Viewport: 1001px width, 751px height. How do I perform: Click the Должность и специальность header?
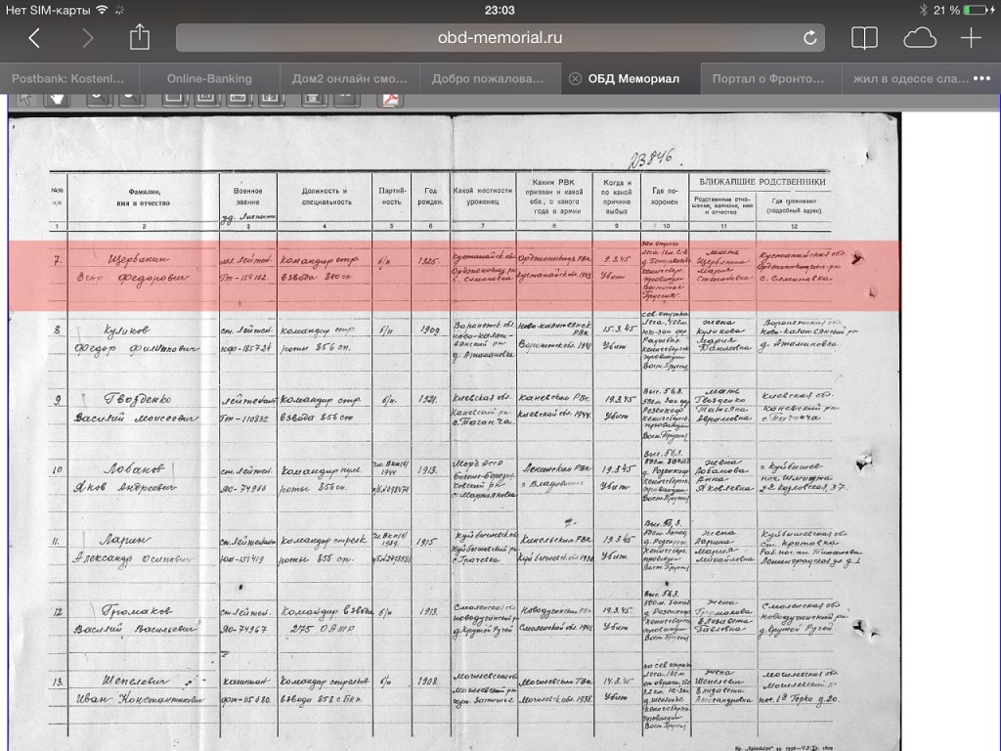[x=325, y=196]
